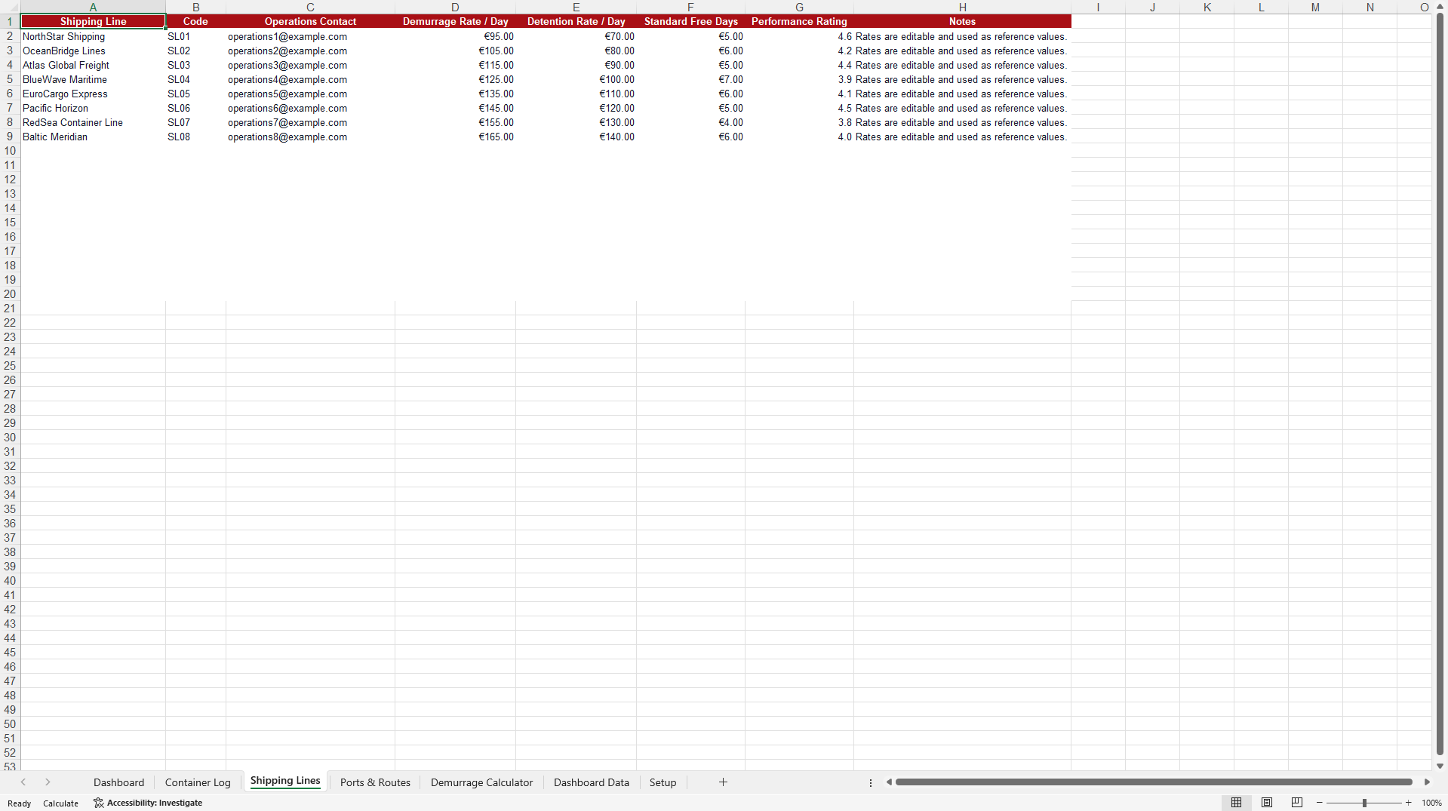The image size is (1448, 811).
Task: Select the BlueWave Maritime cell
Action: (x=93, y=79)
